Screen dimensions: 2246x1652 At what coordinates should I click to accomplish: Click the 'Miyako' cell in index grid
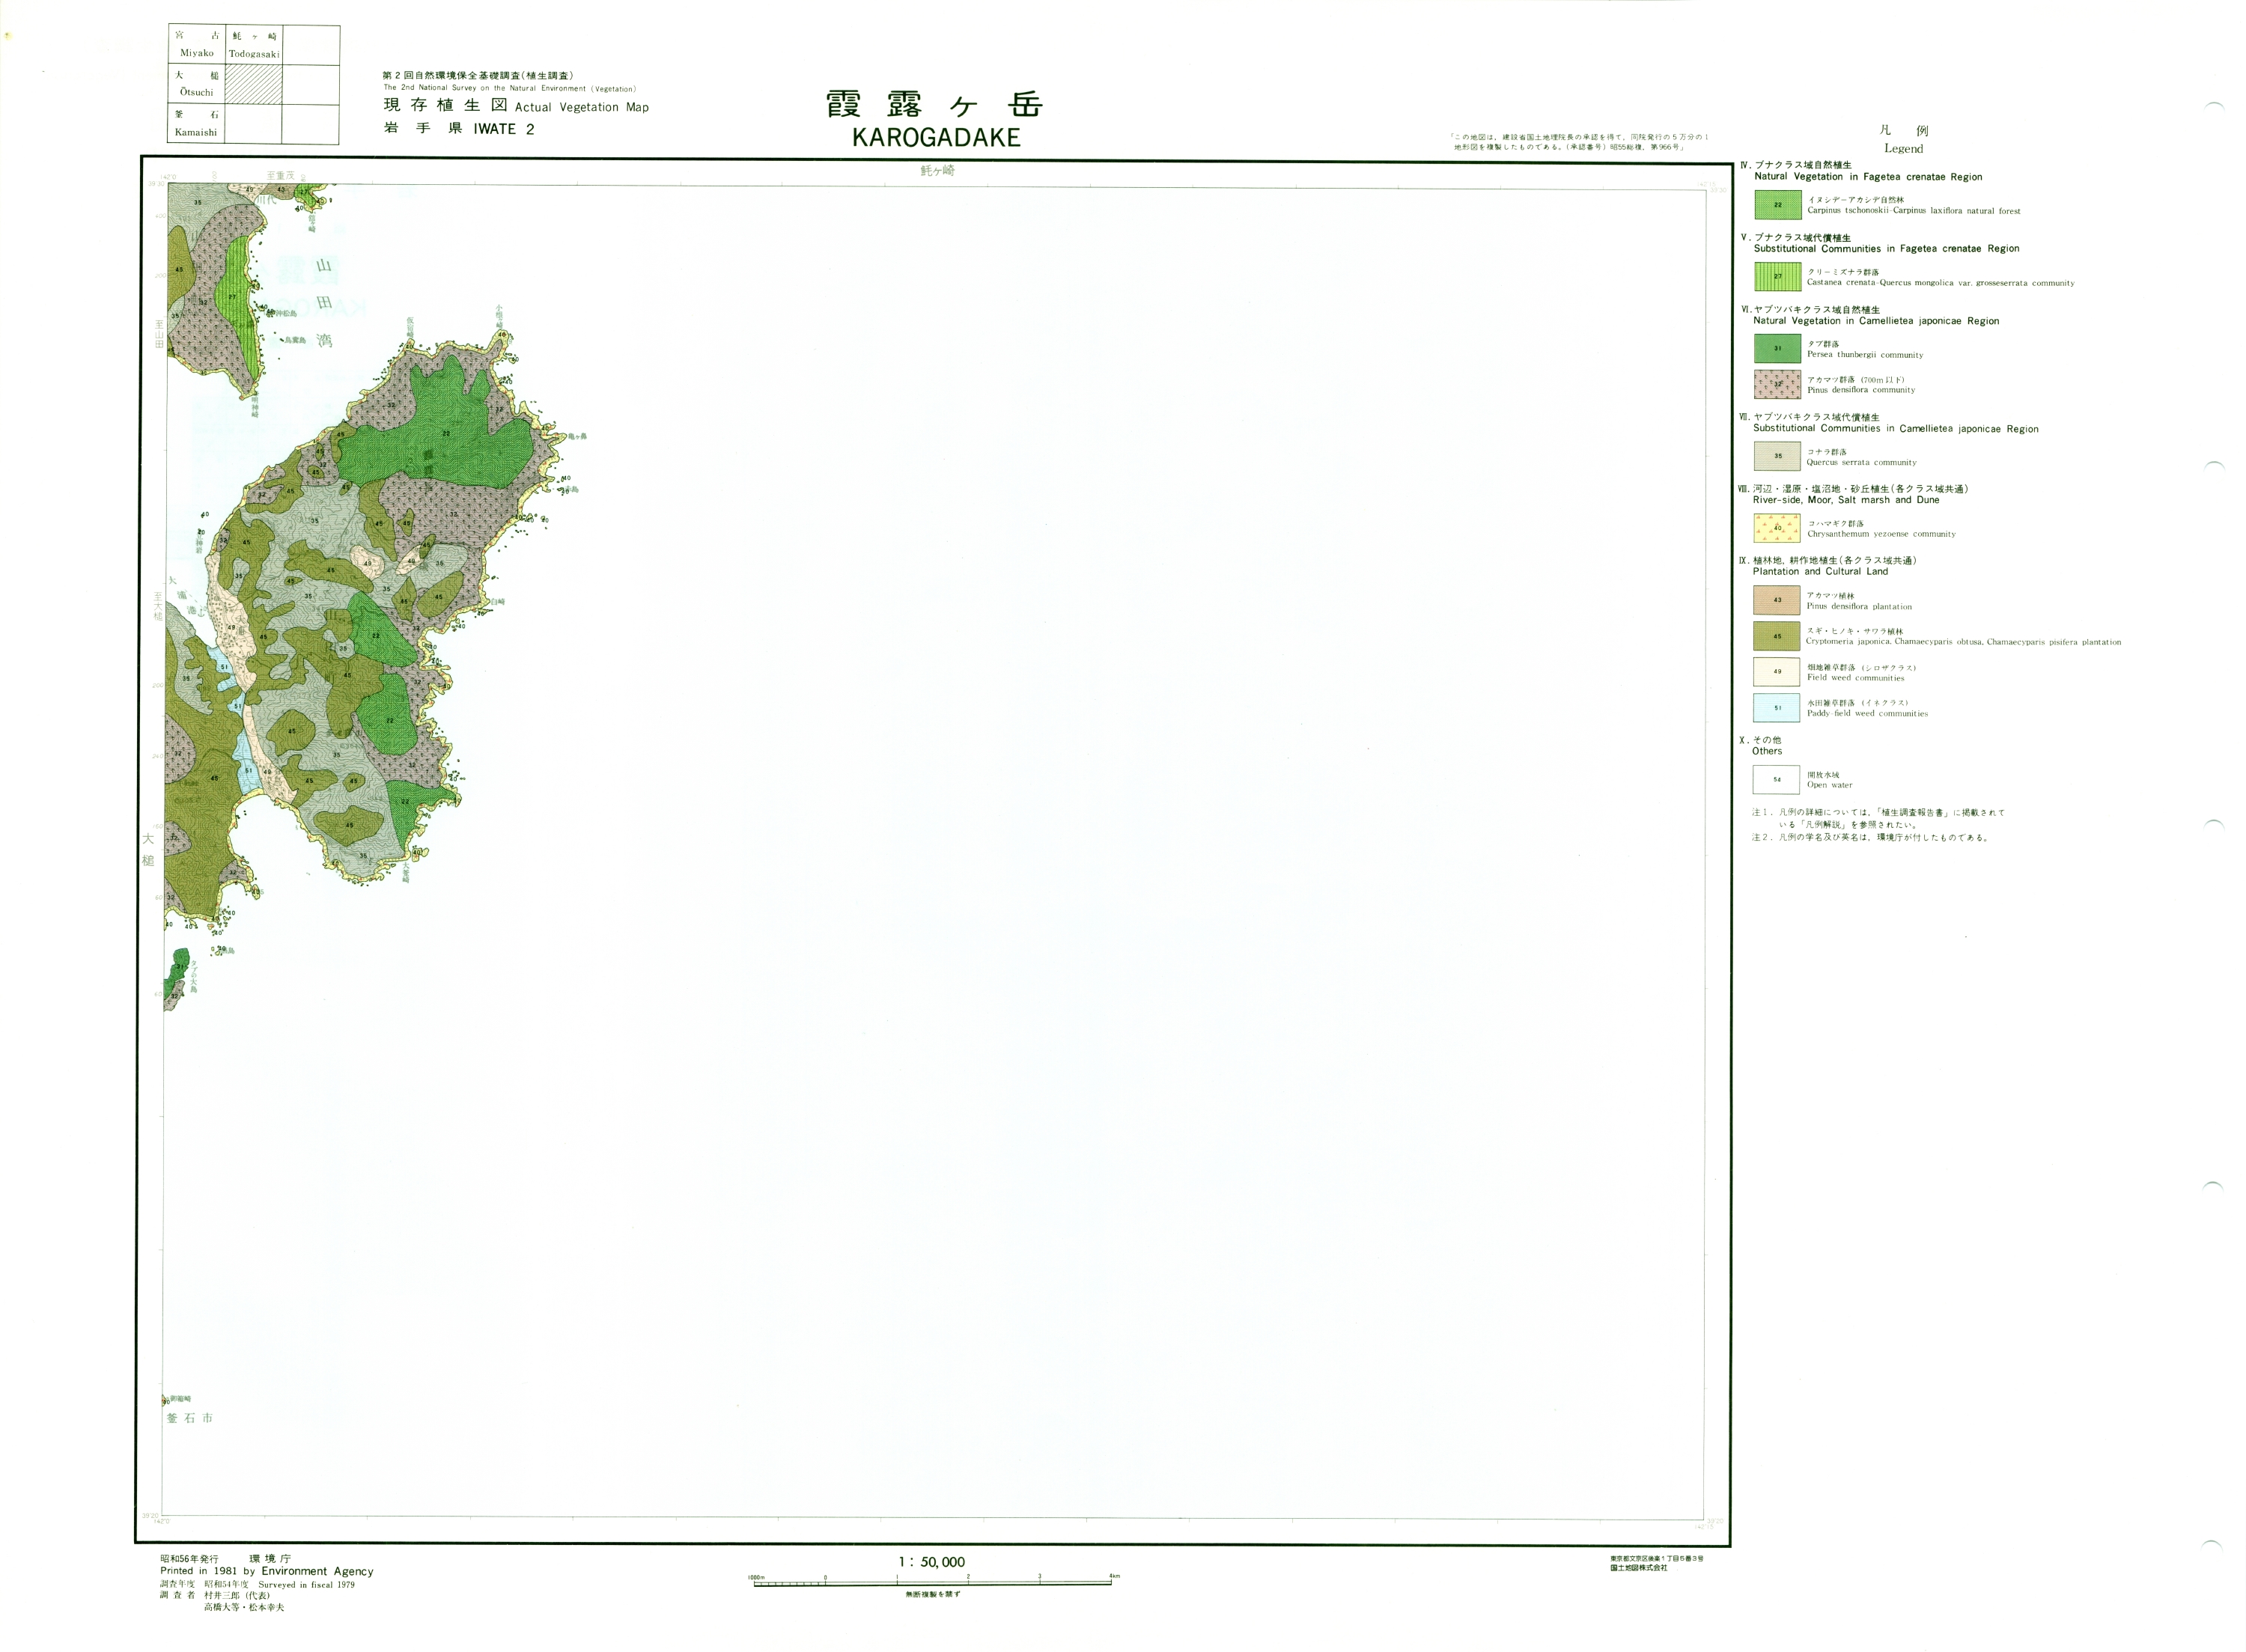tap(197, 45)
